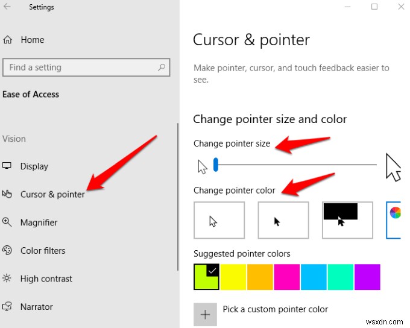
Task: Select the turquoise suggested pointer color
Action: 341,277
